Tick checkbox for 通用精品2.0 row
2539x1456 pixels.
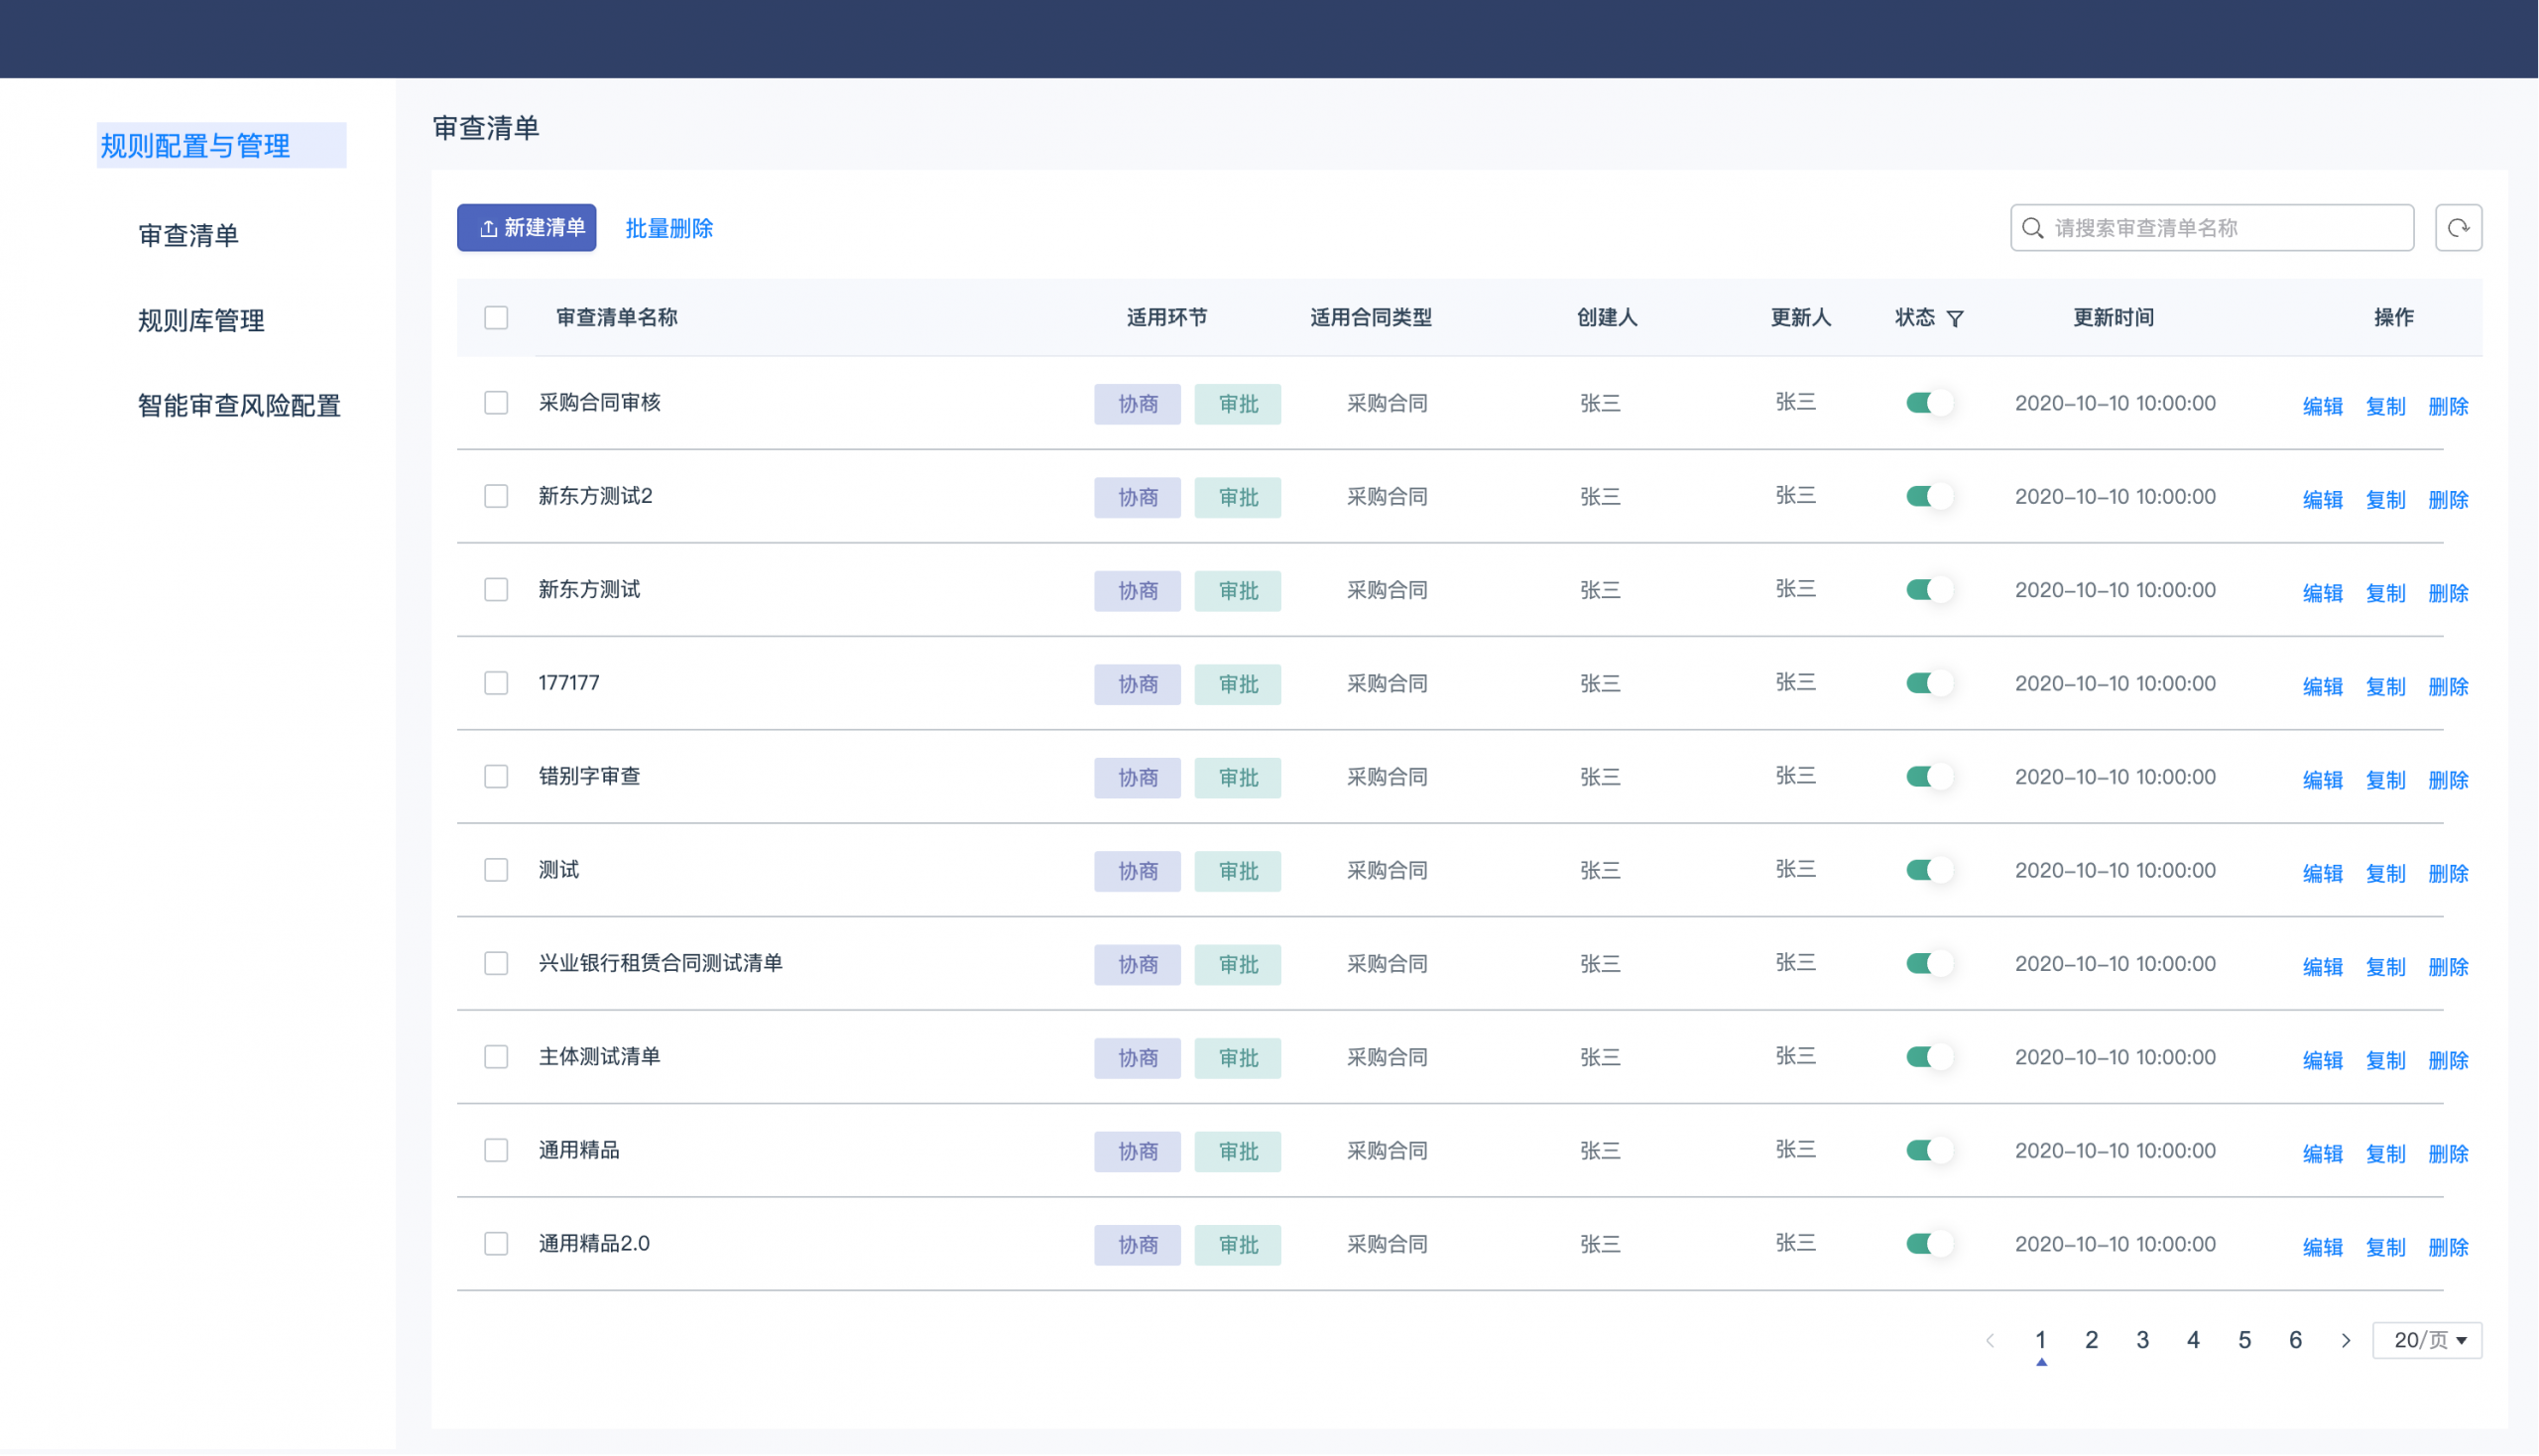496,1244
